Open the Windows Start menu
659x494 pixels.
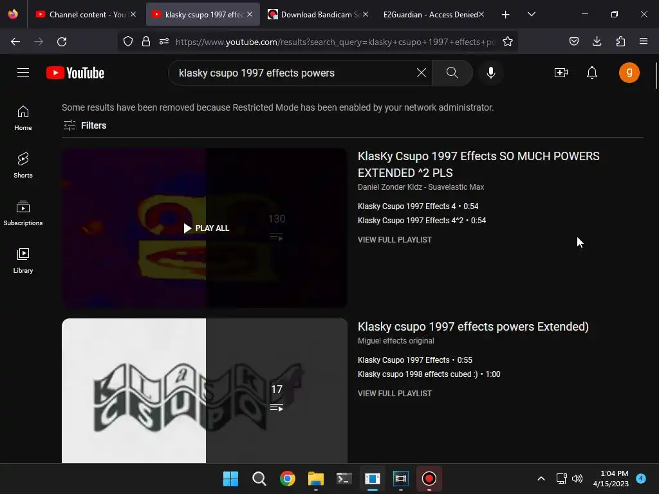(230, 479)
